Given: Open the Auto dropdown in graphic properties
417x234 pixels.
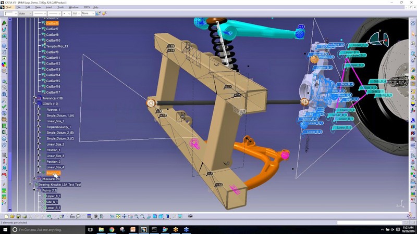Looking at the screenshot, I should [x=25, y=14].
